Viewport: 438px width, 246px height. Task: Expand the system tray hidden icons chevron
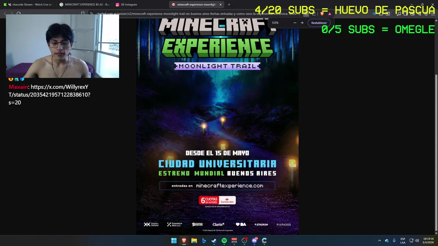(x=379, y=241)
